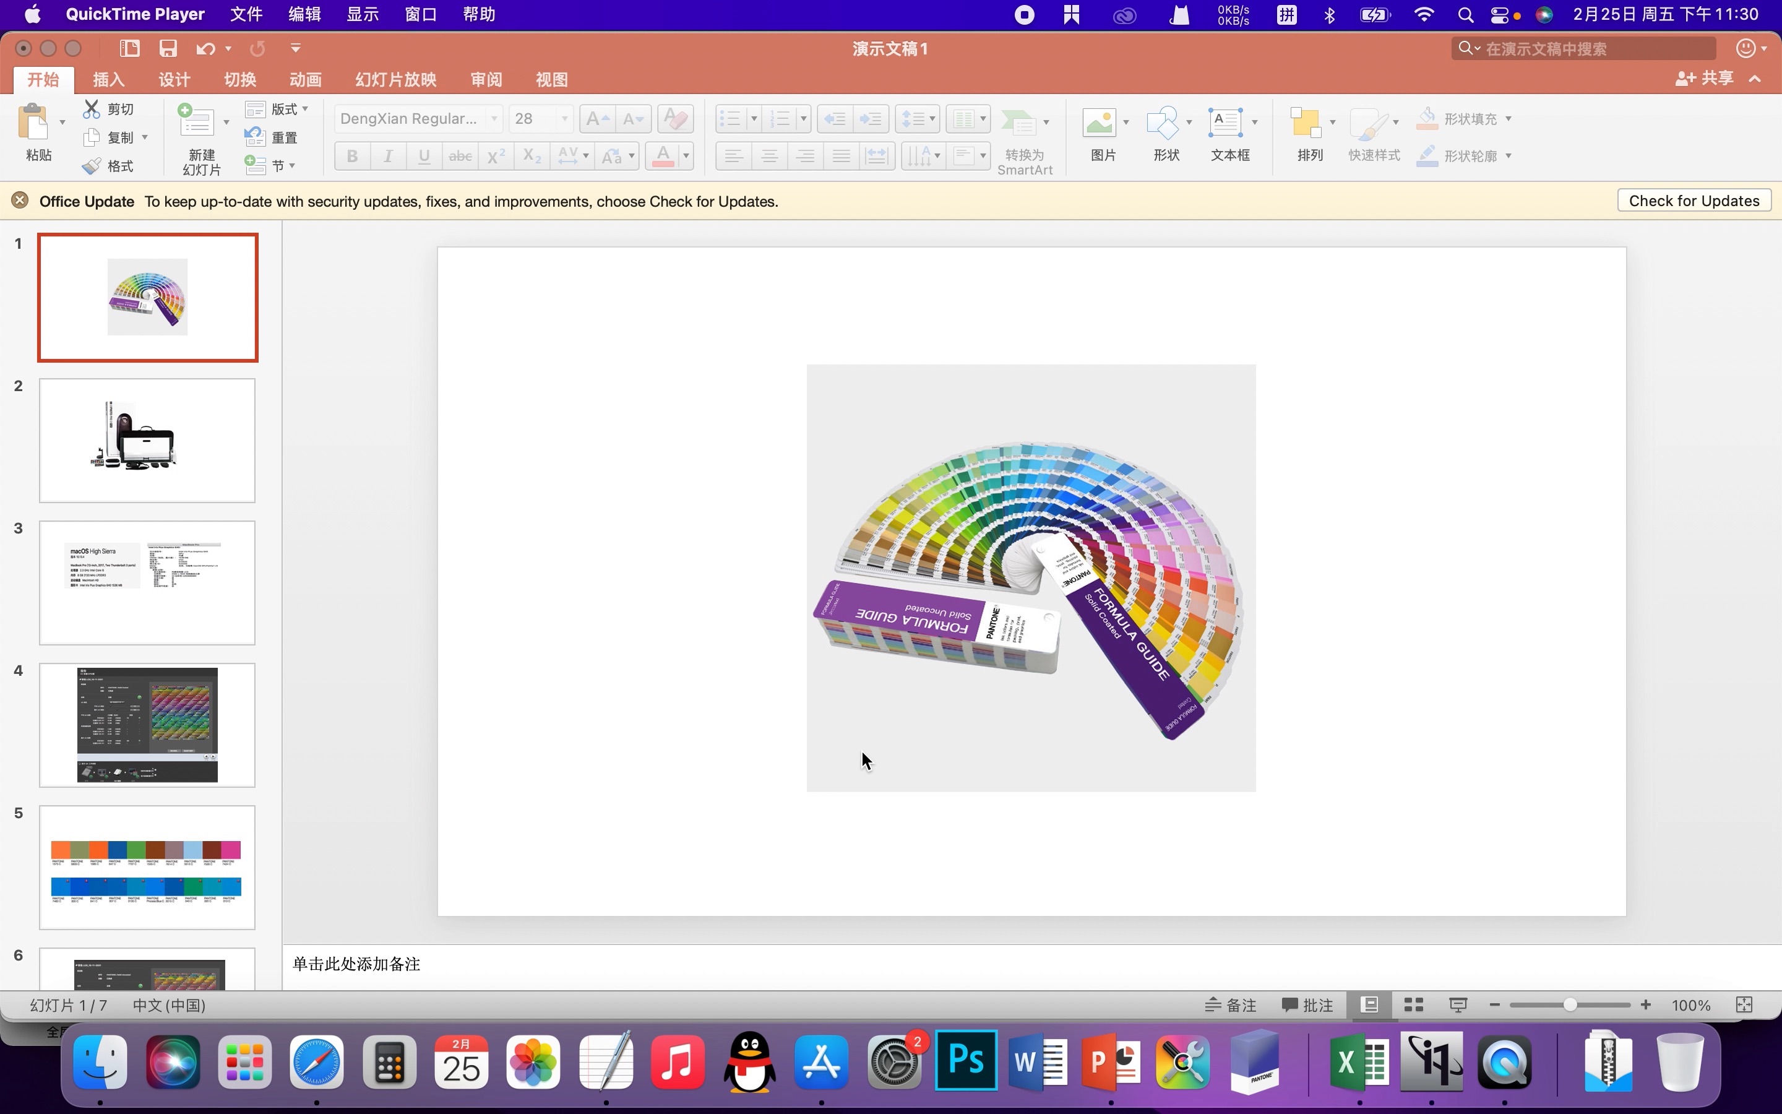
Task: Click the 新建幻灯片 new slide icon
Action: pos(196,121)
